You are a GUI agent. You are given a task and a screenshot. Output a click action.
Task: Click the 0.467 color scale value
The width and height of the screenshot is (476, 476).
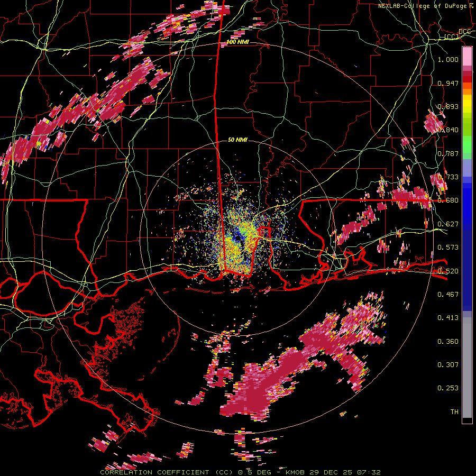click(x=448, y=295)
